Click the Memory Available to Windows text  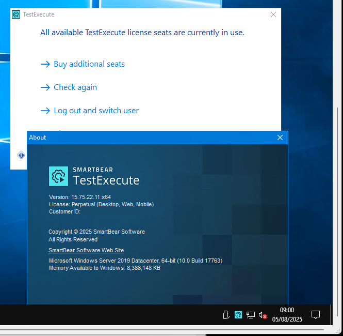pos(105,268)
